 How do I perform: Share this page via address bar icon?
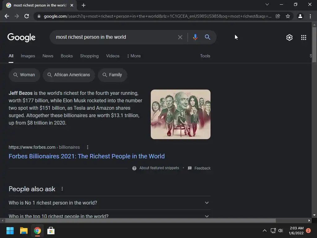click(278, 16)
